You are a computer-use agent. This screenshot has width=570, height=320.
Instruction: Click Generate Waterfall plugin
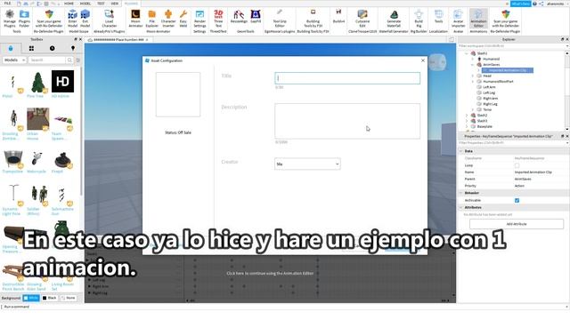tap(394, 19)
